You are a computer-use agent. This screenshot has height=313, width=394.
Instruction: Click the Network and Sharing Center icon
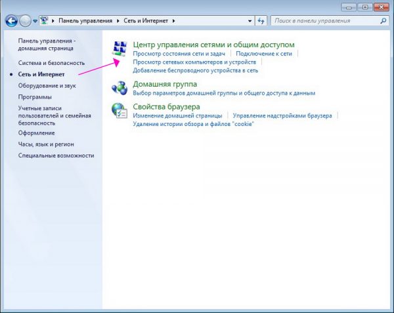(120, 49)
